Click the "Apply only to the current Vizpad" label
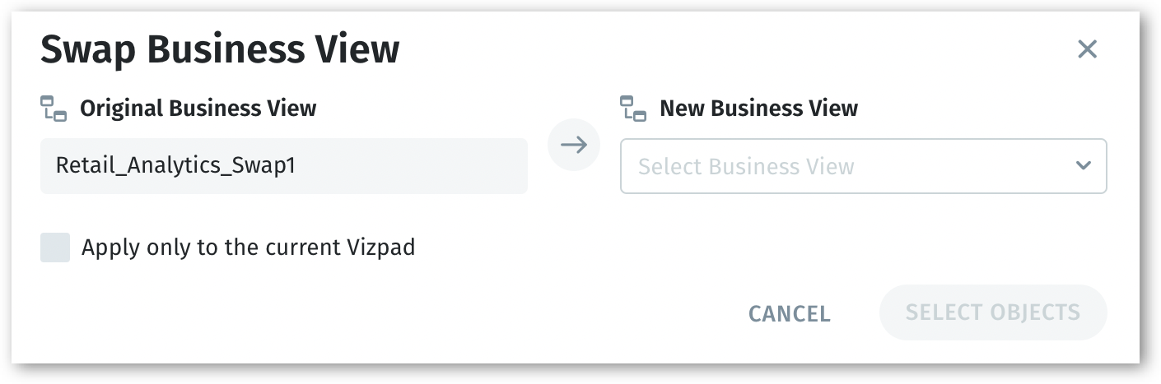This screenshot has width=1161, height=384. (248, 247)
